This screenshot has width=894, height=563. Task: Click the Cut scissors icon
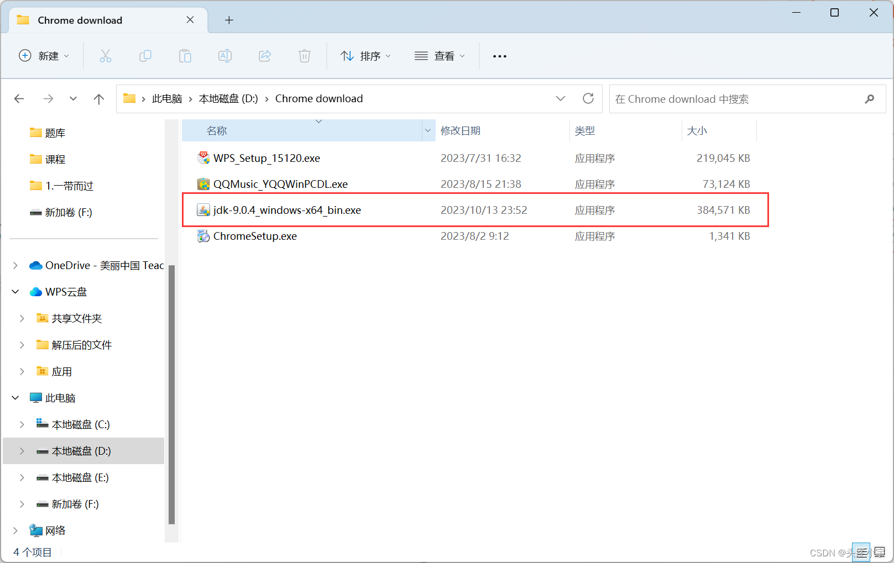(105, 56)
